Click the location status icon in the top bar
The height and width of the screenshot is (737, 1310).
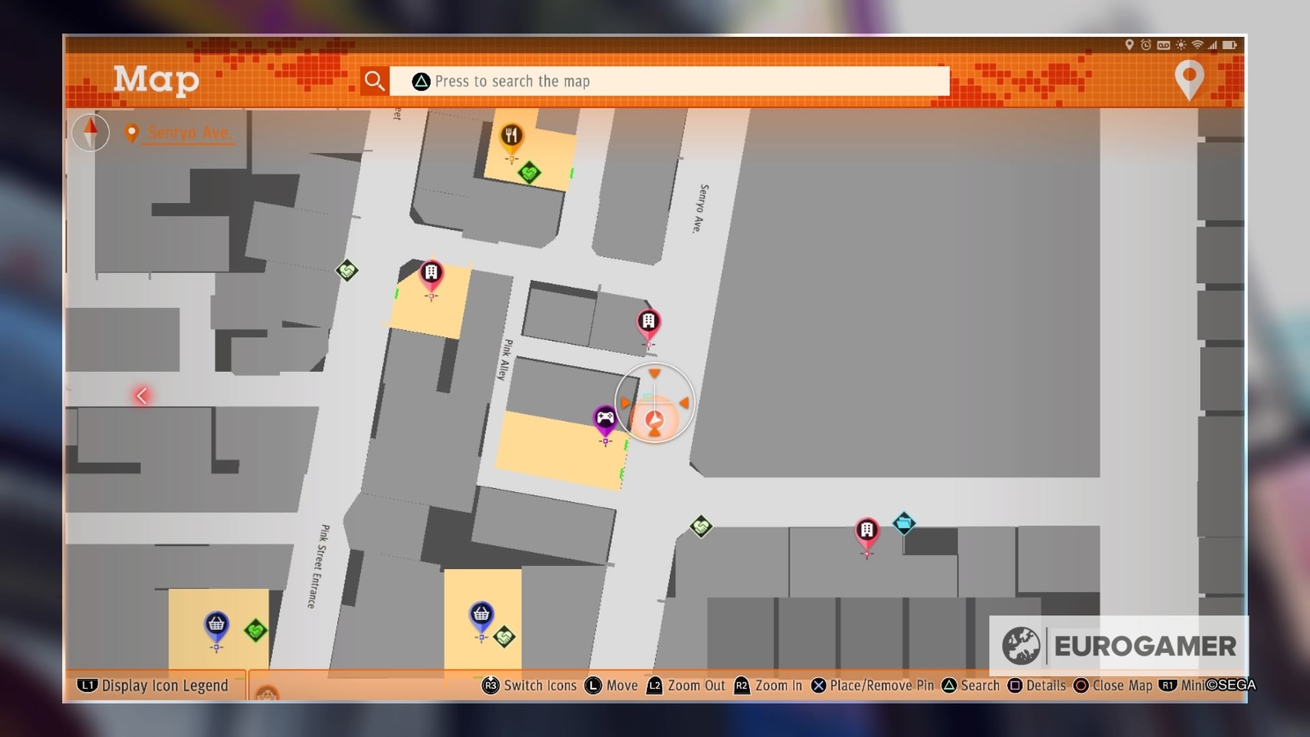click(x=1129, y=44)
